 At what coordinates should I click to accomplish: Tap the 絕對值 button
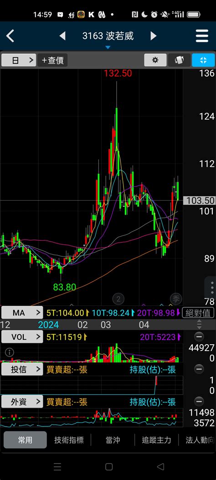pos(198,313)
